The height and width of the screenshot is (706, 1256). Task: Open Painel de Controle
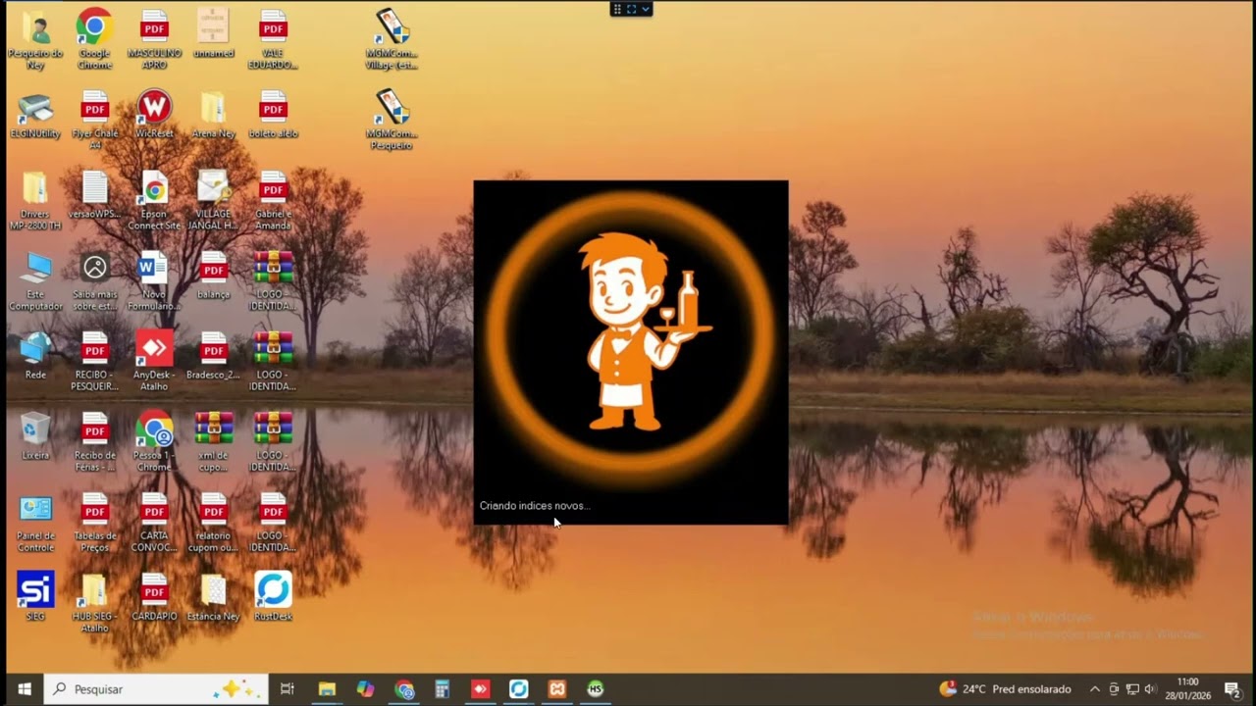(x=35, y=523)
